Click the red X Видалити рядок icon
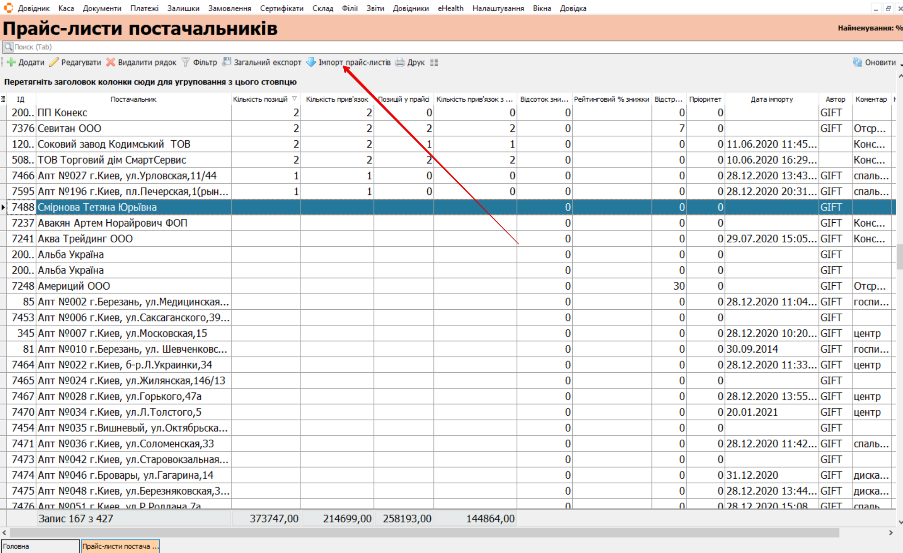903x553 pixels. 111,63
